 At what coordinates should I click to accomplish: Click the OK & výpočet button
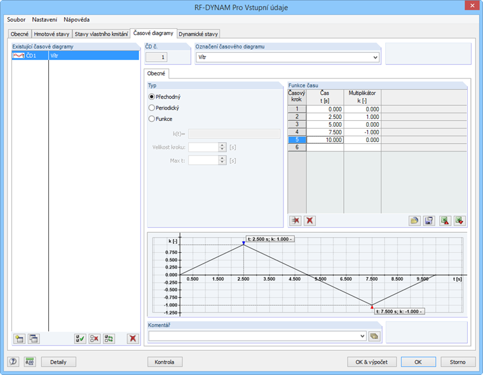(372, 362)
